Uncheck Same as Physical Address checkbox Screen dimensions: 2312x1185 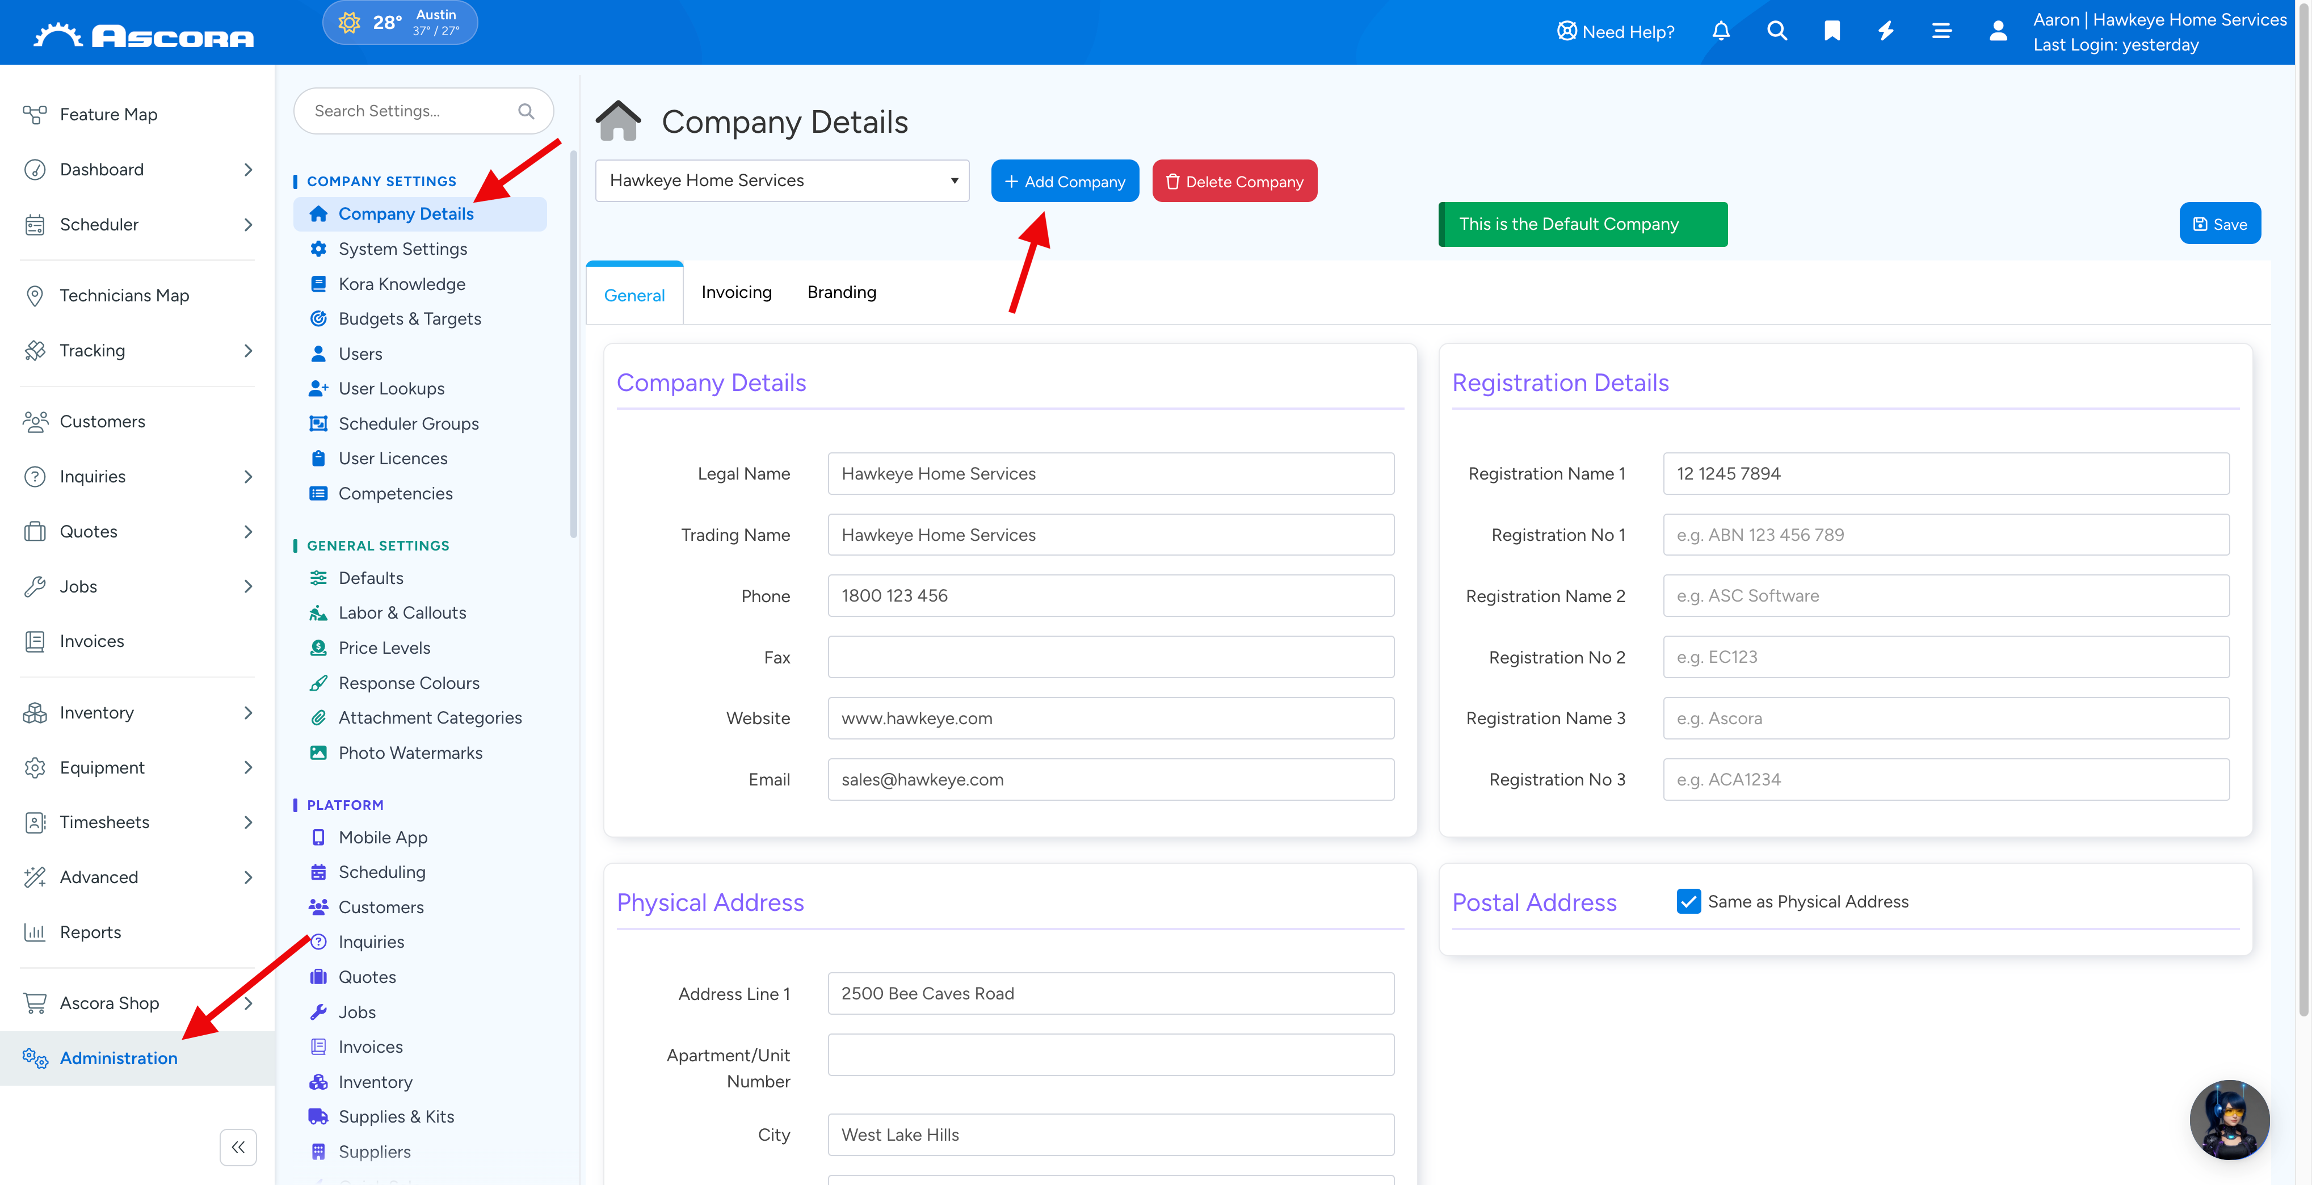click(x=1688, y=901)
